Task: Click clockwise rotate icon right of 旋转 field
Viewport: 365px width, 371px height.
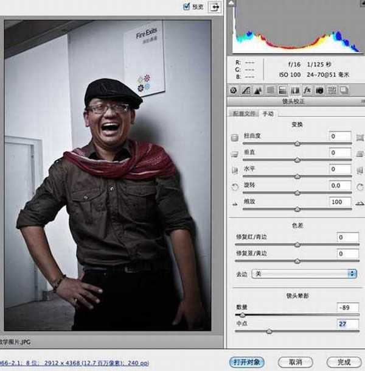Action: 360,187
